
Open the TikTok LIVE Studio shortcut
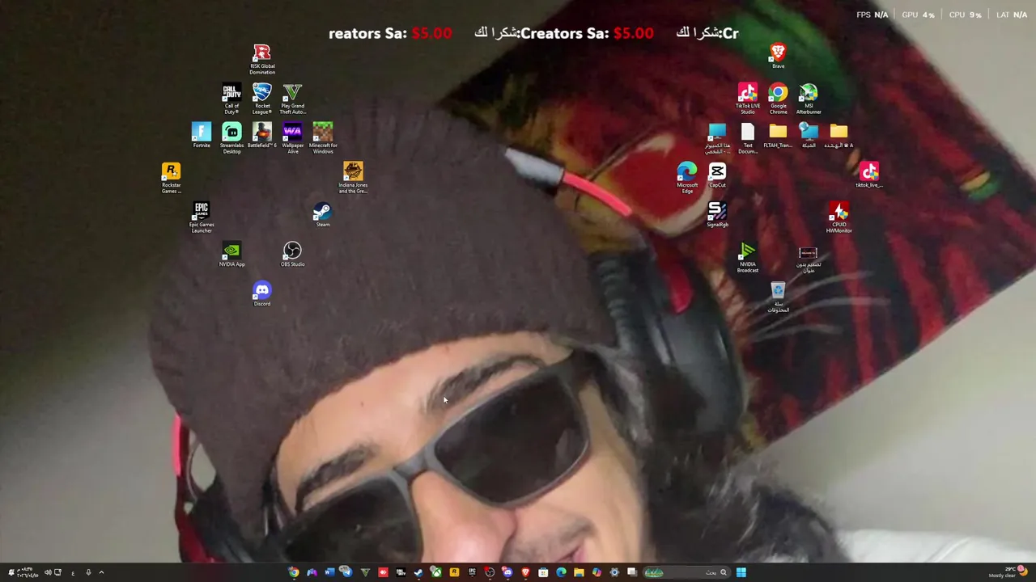[x=747, y=99]
